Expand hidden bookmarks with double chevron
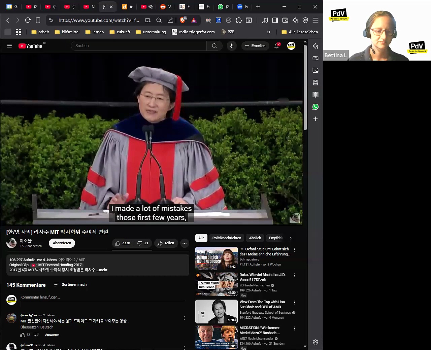The height and width of the screenshot is (350, 431). pyautogui.click(x=268, y=32)
